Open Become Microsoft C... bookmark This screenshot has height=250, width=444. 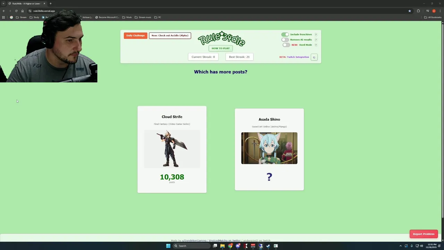point(107,17)
